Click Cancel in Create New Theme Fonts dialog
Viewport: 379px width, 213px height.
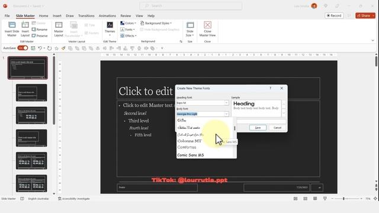pos(277,128)
